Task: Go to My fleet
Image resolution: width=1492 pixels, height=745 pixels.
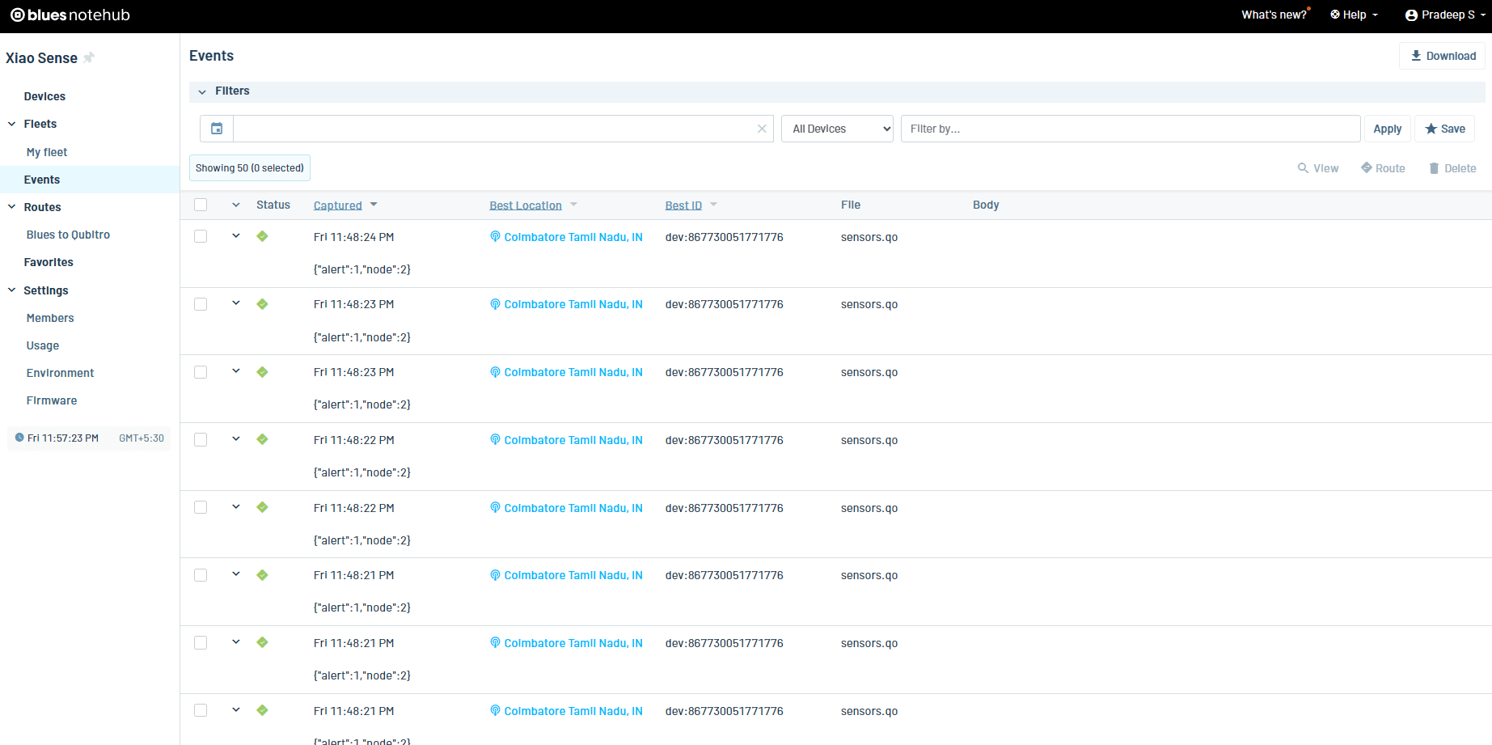Action: pos(47,152)
